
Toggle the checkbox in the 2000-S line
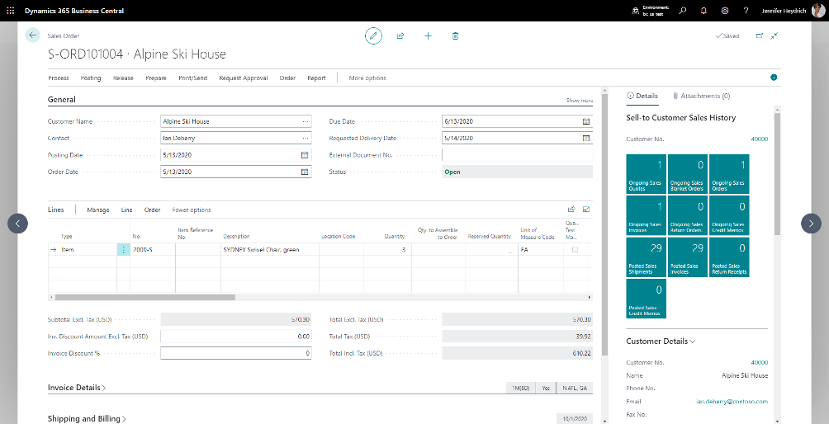pyautogui.click(x=576, y=249)
